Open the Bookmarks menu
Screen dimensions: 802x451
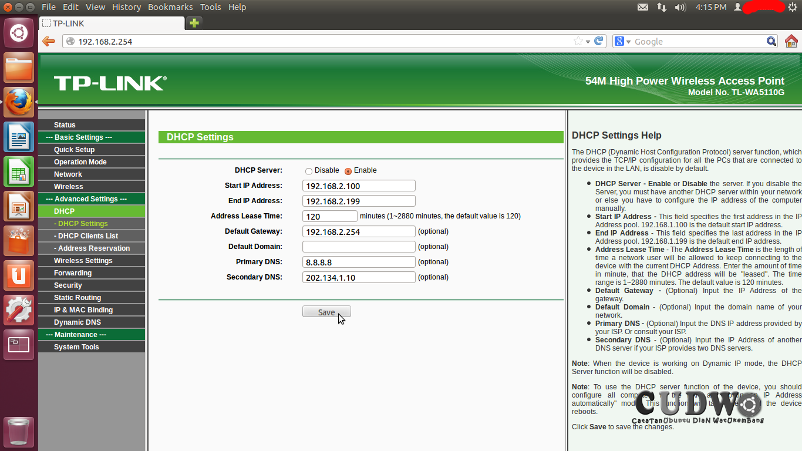pyautogui.click(x=170, y=7)
